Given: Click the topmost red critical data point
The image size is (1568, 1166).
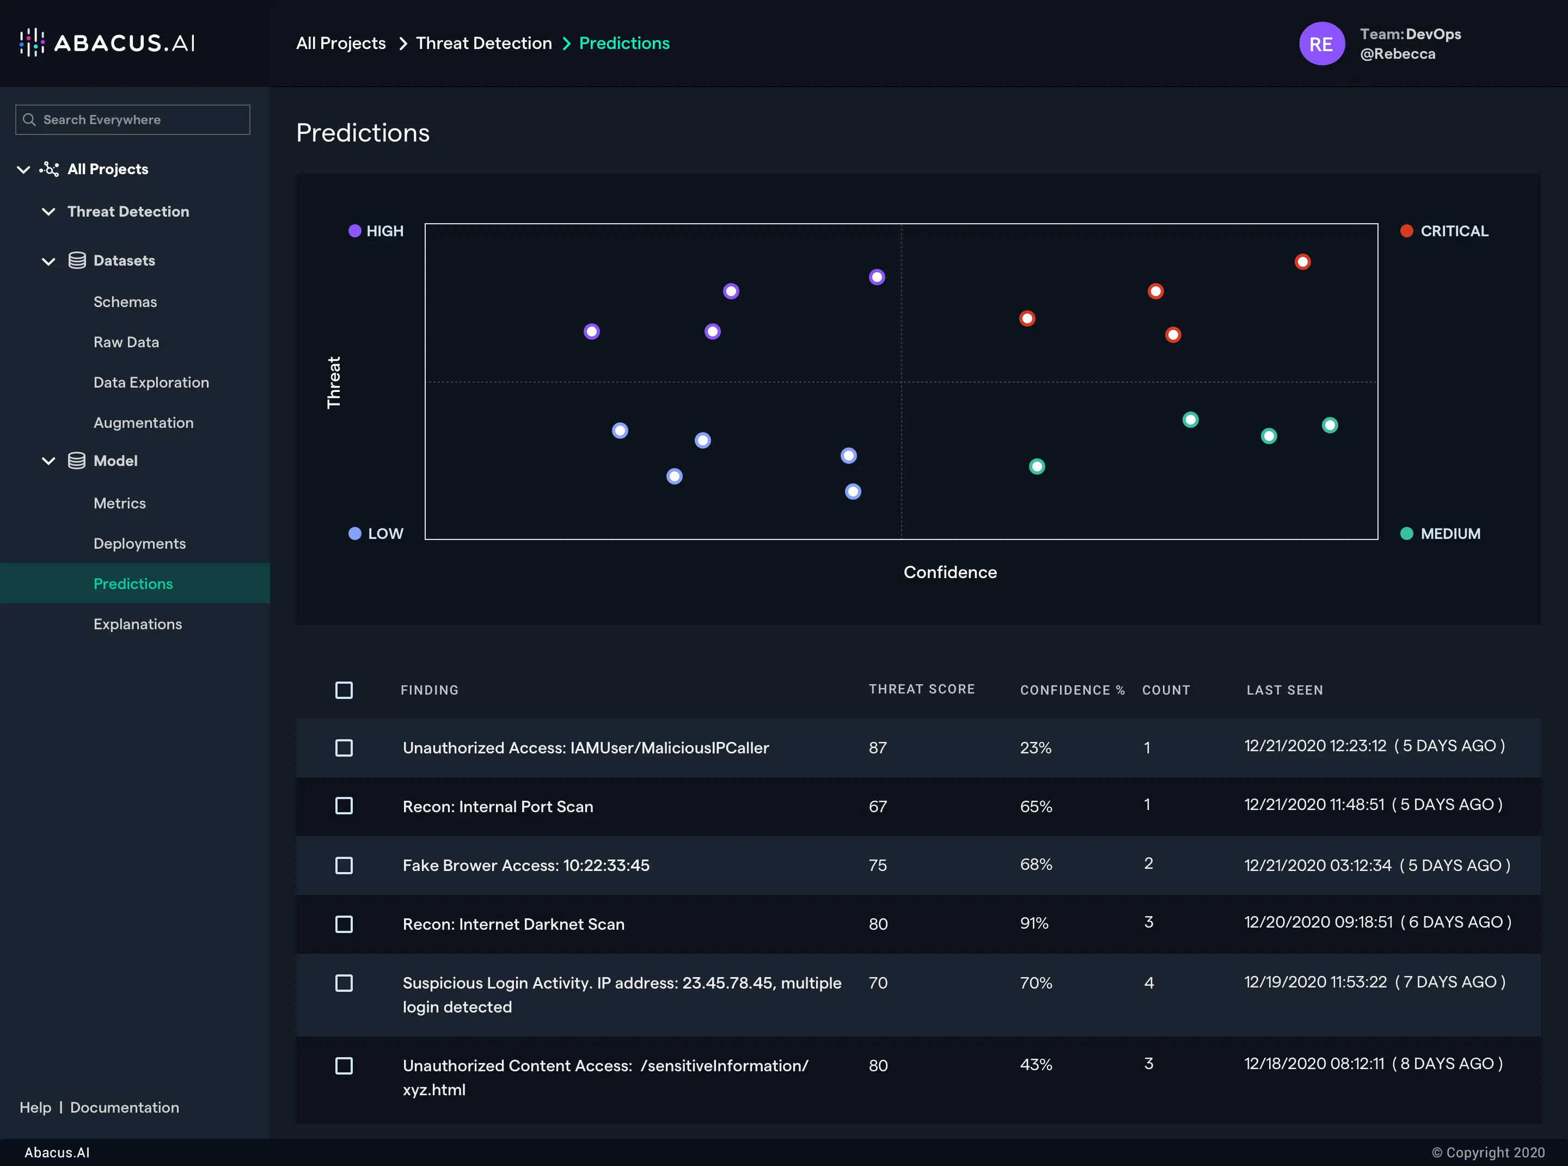Looking at the screenshot, I should [1302, 262].
